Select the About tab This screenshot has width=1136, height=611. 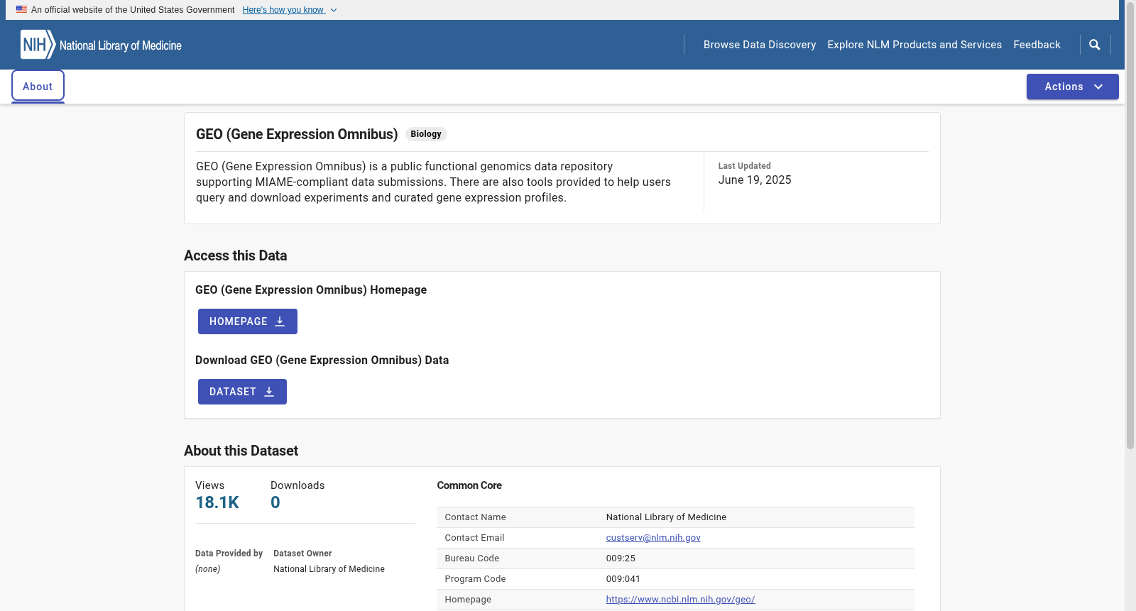click(x=38, y=87)
